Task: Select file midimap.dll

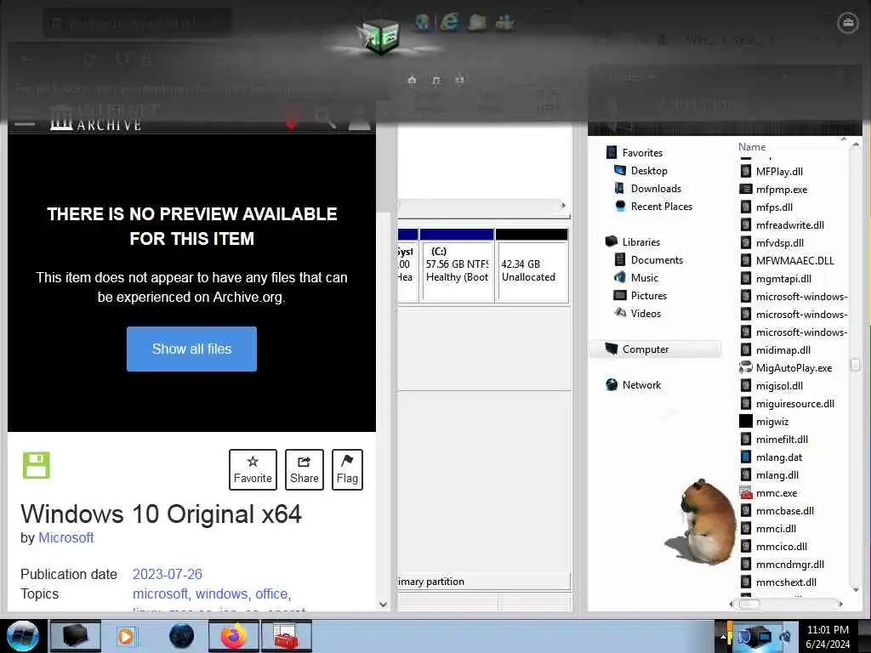Action: (x=783, y=349)
